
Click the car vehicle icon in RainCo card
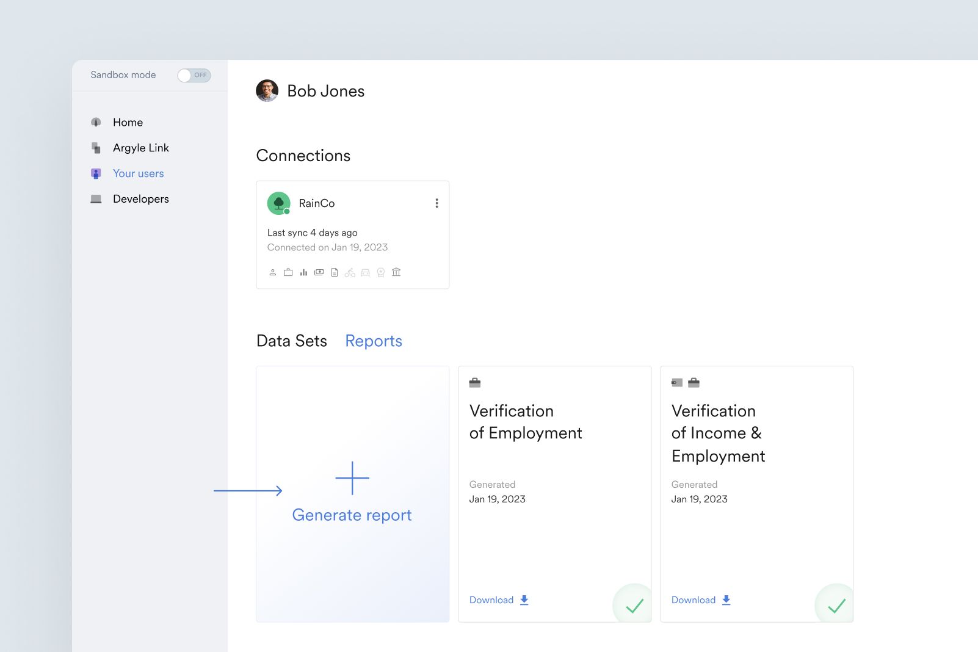pos(365,273)
